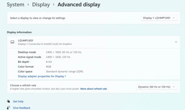Select the Standard dynamic range (SDR) value
The image size is (185, 110).
tap(65, 71)
